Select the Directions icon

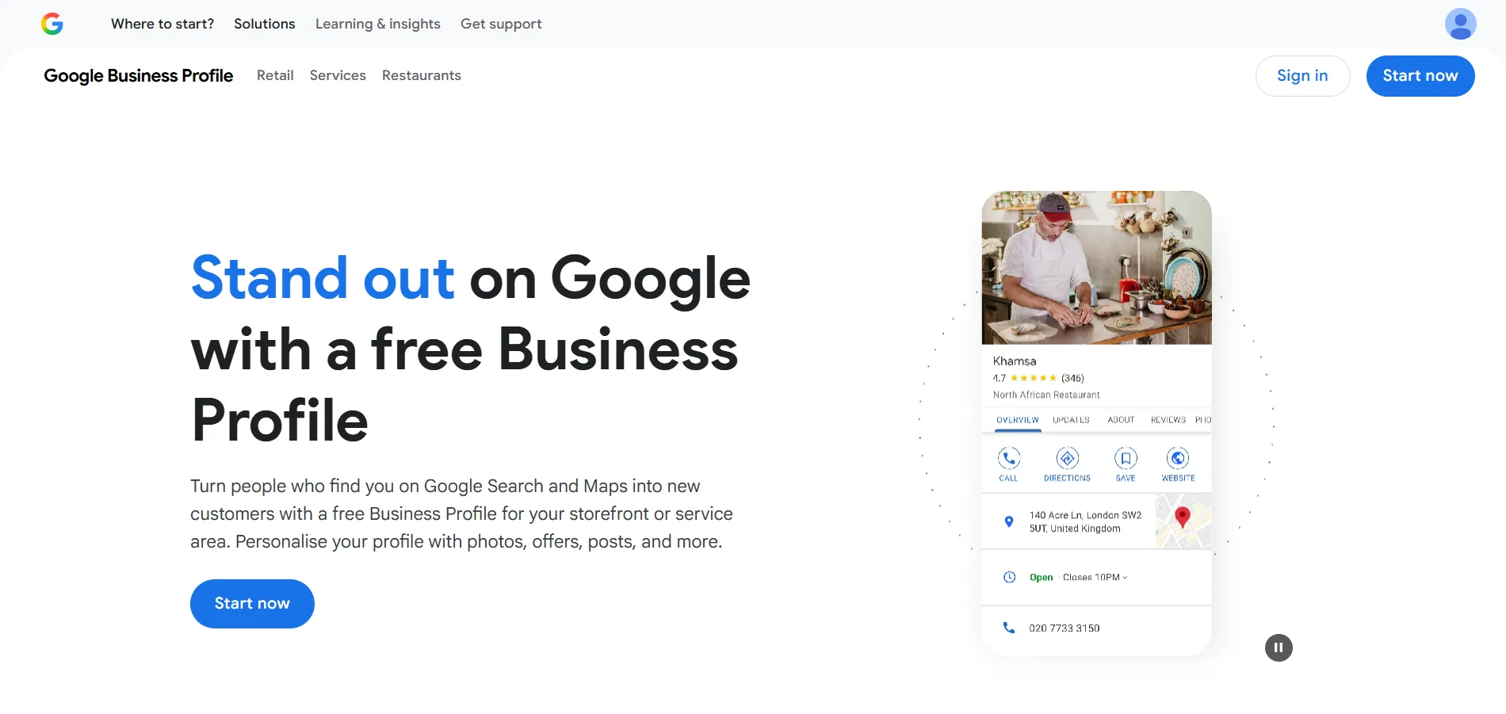(1067, 459)
